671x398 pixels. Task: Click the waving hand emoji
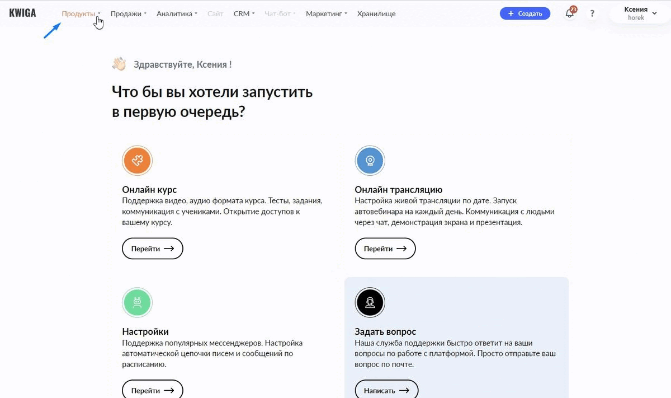coord(119,64)
